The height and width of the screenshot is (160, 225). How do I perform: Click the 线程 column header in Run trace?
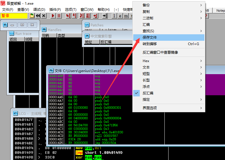pyautogui.click(x=32, y=39)
